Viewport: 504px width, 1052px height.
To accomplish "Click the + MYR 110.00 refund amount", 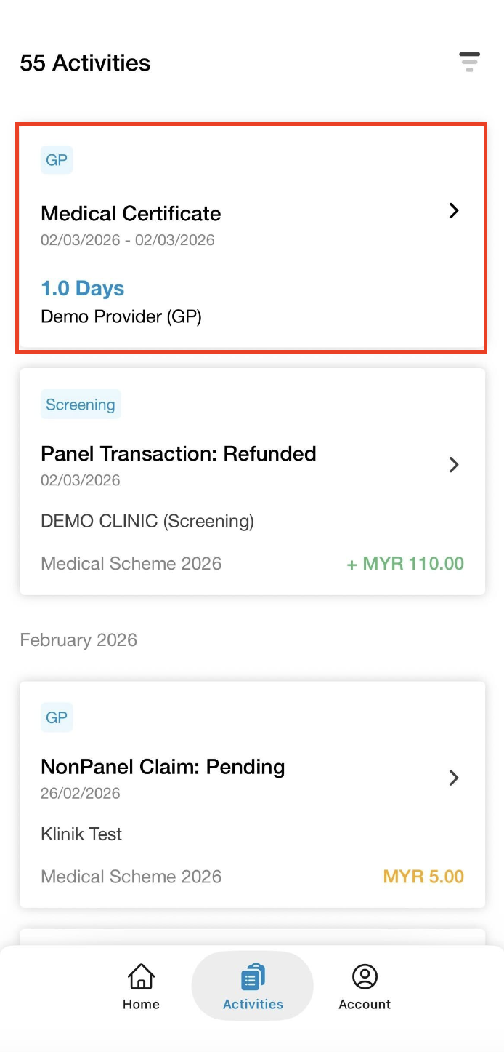I will (x=405, y=563).
